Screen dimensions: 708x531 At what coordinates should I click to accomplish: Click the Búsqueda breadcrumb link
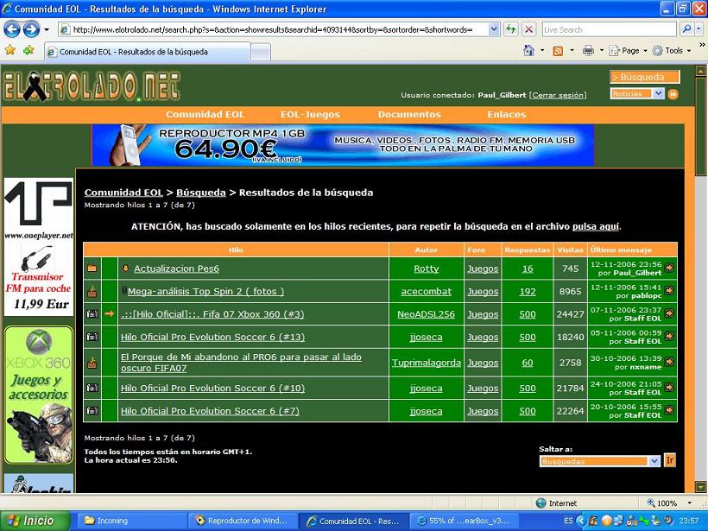point(201,193)
